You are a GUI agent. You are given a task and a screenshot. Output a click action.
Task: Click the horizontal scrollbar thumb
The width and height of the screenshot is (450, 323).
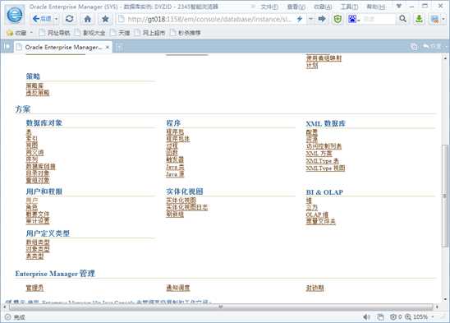pos(221,307)
